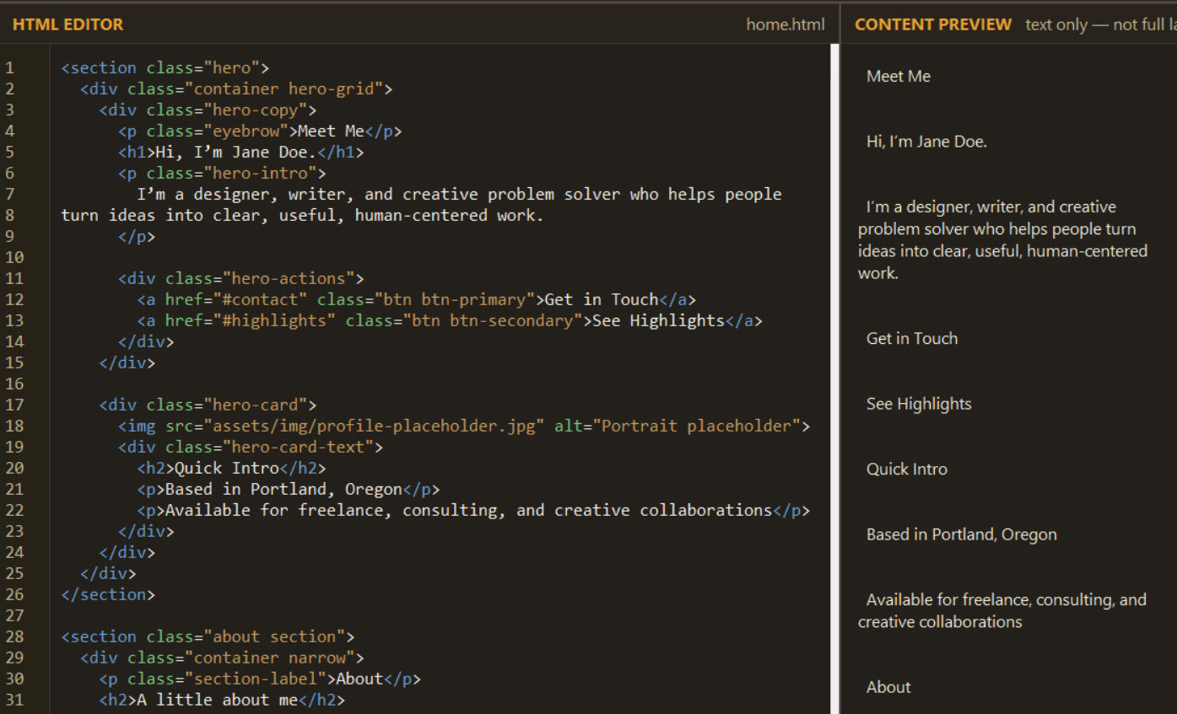Click the HTML EDITOR panel title
This screenshot has width=1177, height=714.
(x=67, y=24)
